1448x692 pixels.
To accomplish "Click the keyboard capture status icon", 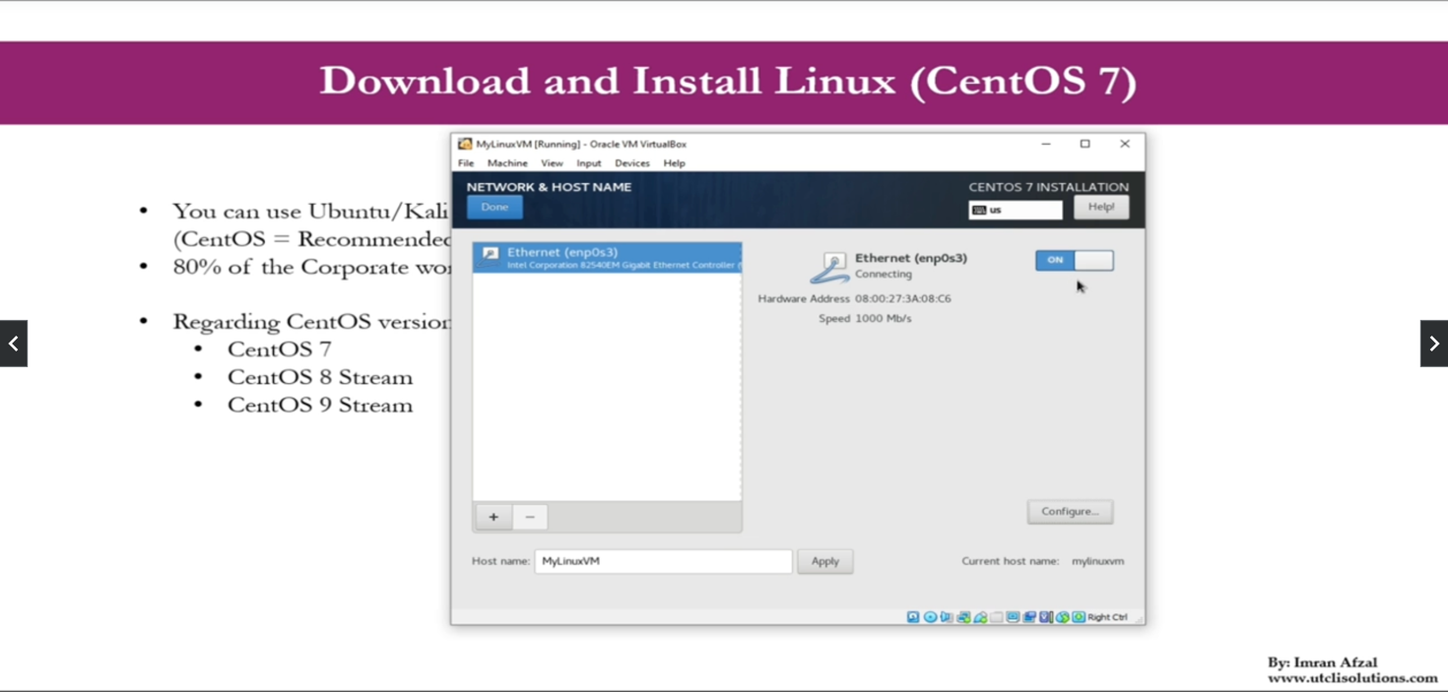I will point(1079,617).
